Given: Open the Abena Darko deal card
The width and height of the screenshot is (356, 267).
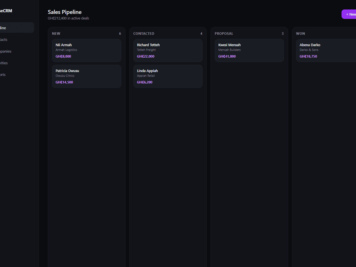Looking at the screenshot, I should [326, 50].
